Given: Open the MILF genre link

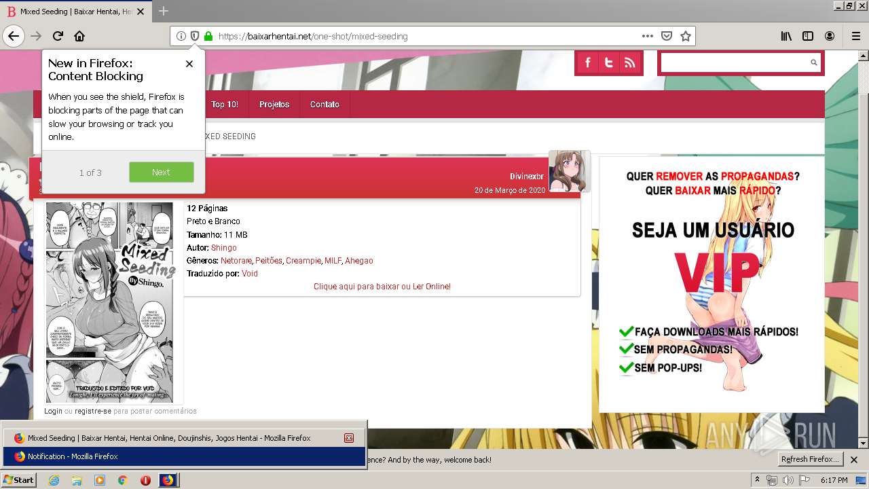Looking at the screenshot, I should [333, 261].
